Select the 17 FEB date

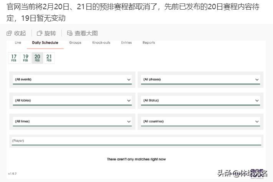pyautogui.click(x=14, y=58)
